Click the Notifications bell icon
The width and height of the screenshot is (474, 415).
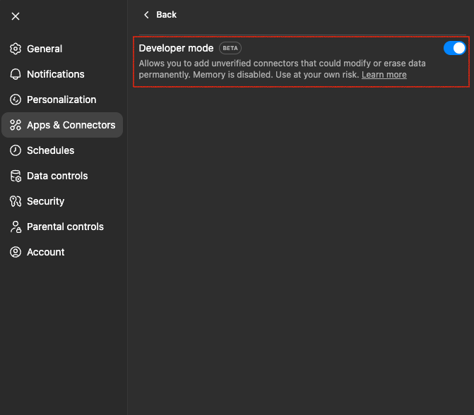click(x=16, y=74)
